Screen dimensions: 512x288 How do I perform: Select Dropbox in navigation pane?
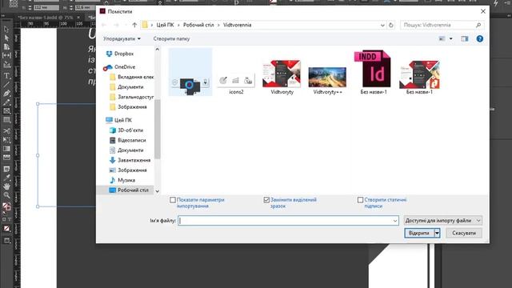pos(124,54)
